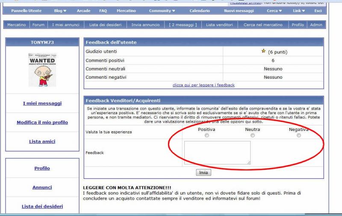Open Lista amici in the sidebar

[42, 142]
